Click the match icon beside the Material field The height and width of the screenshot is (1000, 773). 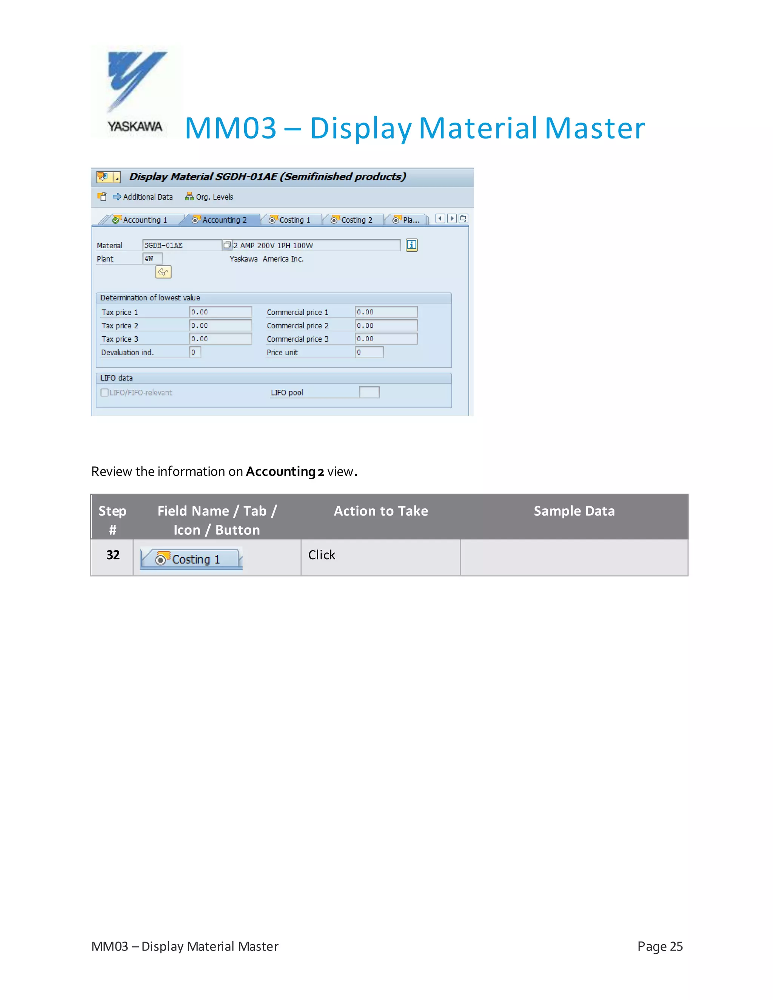click(x=227, y=245)
